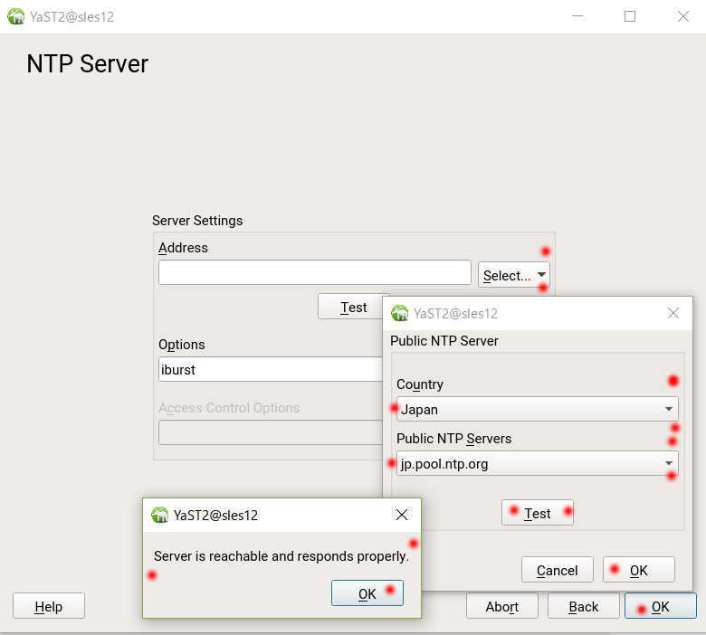Screen dimensions: 706x635
Task: Click Cancel in the Public NTP Server dialog
Action: point(558,570)
